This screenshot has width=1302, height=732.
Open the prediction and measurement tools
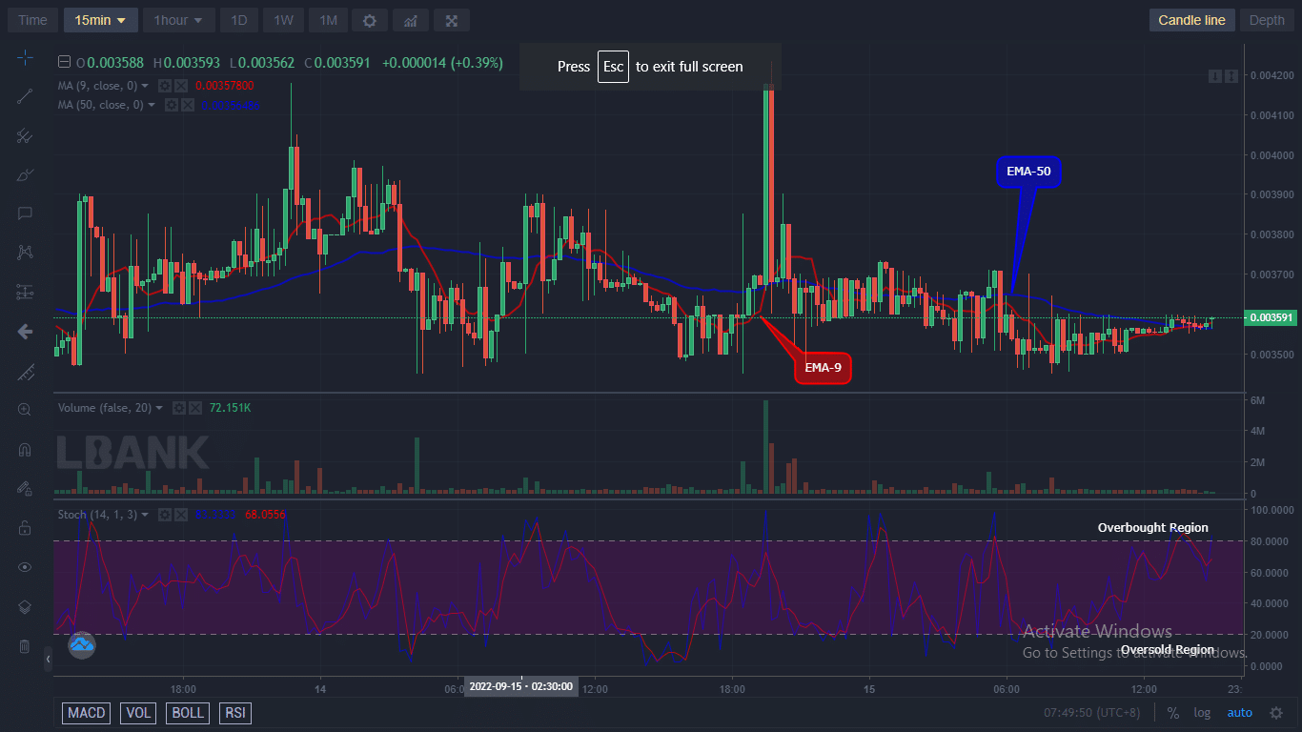tap(25, 292)
